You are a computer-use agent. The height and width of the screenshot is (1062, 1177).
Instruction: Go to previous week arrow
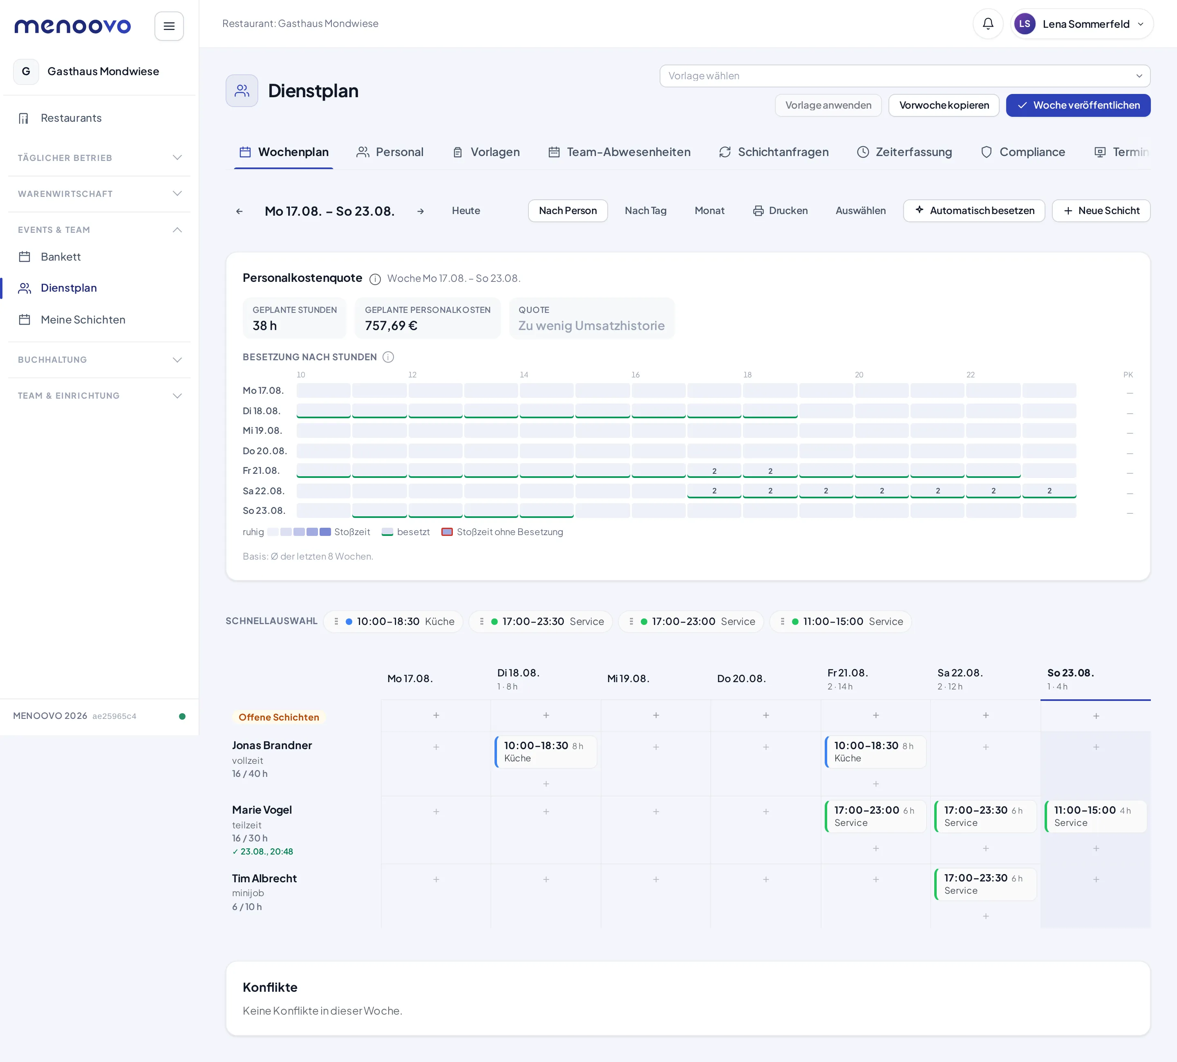[x=239, y=211]
